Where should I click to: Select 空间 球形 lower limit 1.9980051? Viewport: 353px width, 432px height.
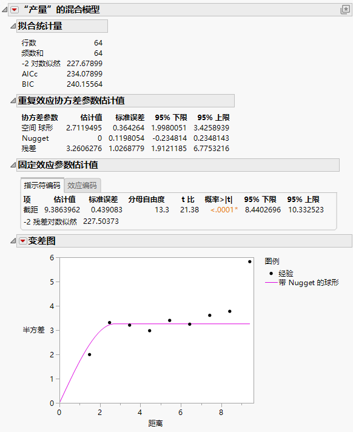point(169,128)
